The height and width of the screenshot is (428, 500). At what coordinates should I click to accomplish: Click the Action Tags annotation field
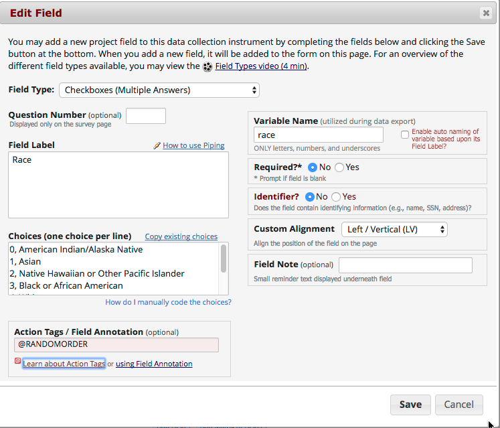coord(116,345)
